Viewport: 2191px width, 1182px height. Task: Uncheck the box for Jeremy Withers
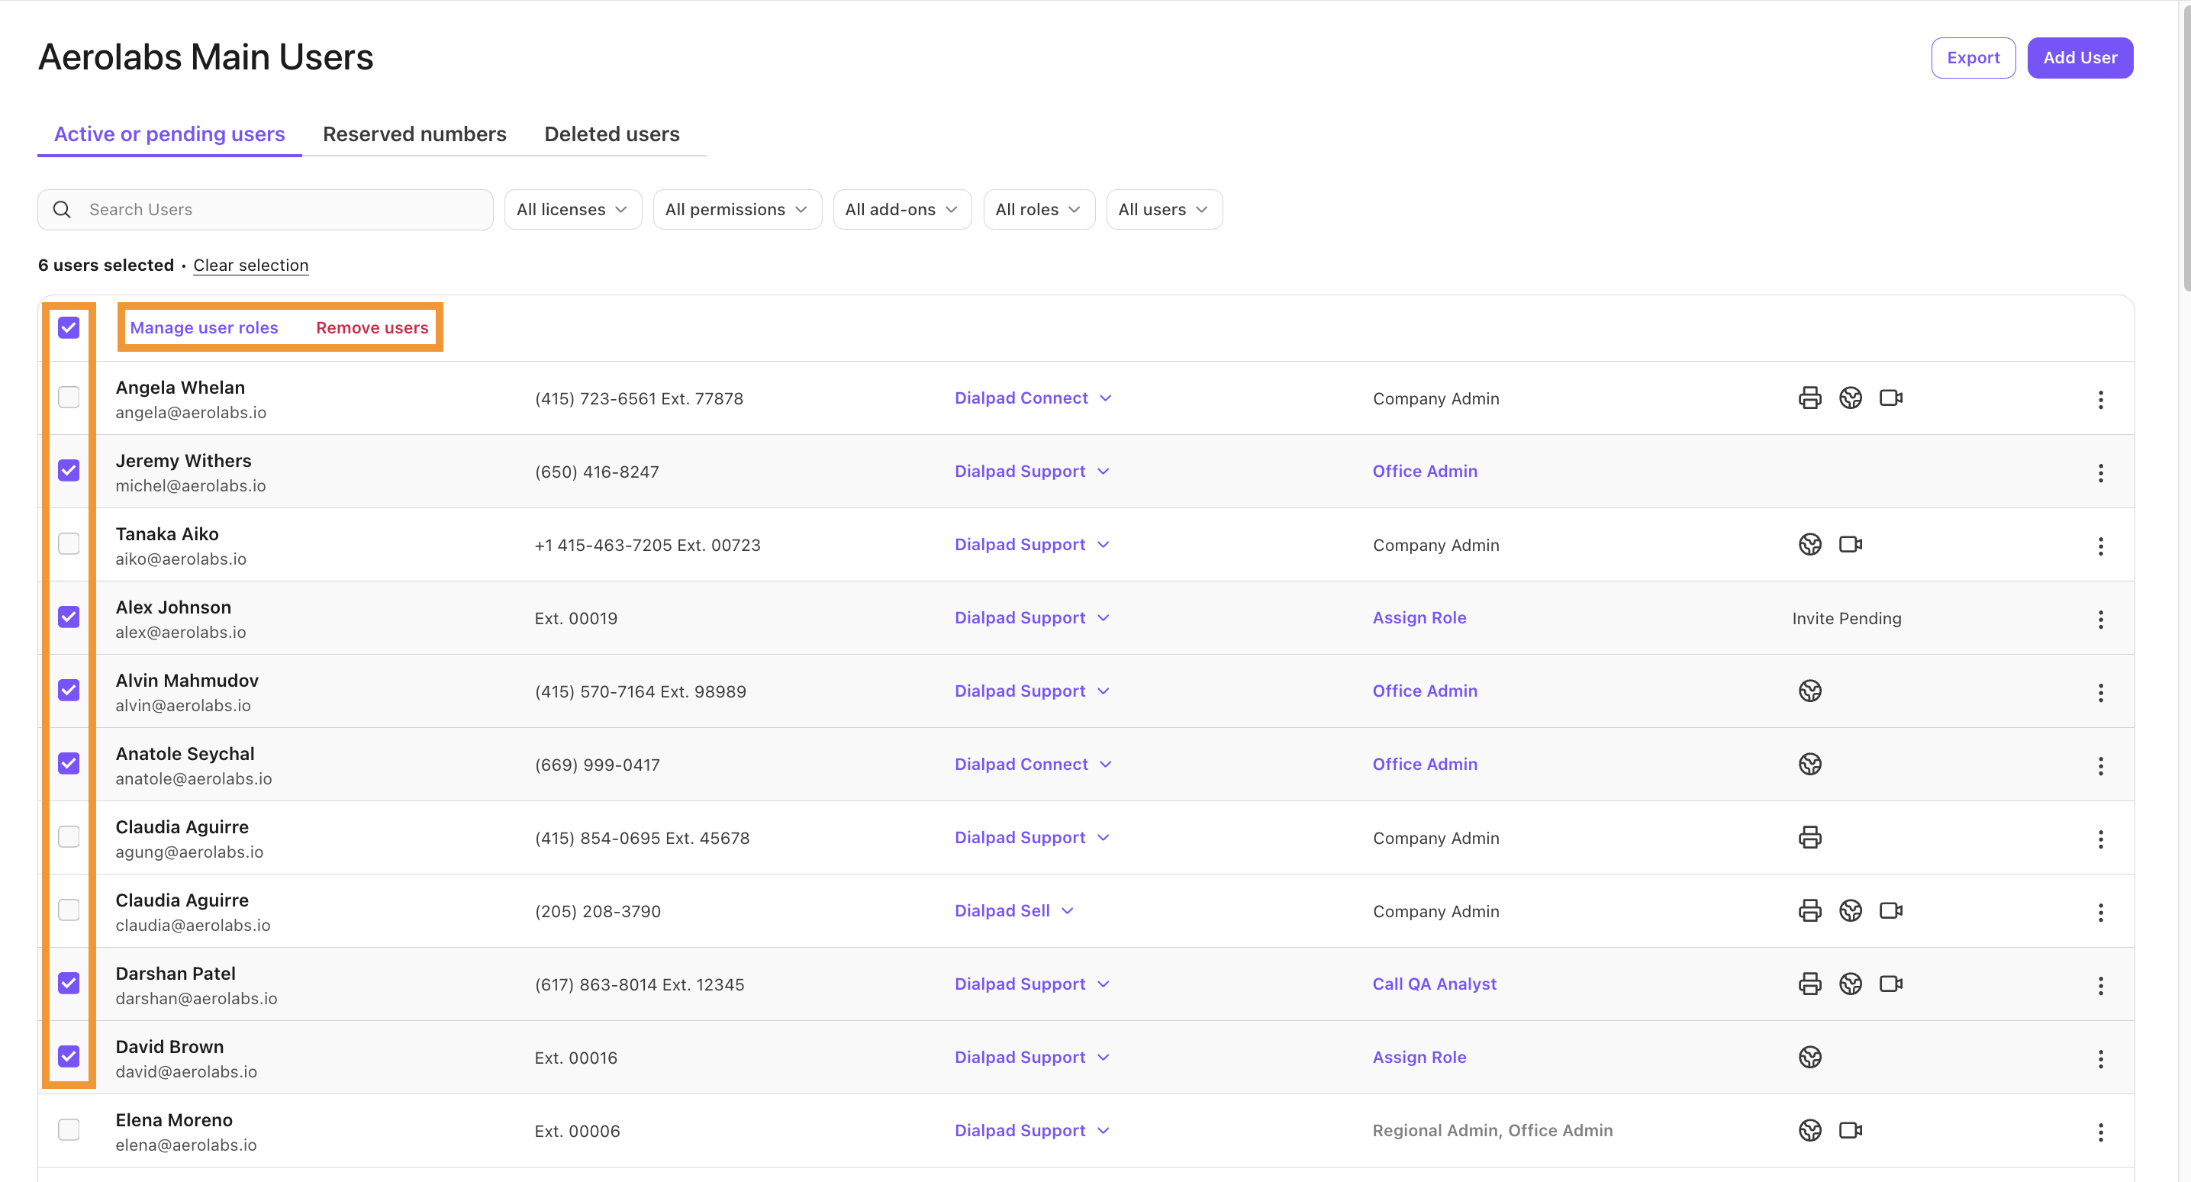pyautogui.click(x=69, y=470)
